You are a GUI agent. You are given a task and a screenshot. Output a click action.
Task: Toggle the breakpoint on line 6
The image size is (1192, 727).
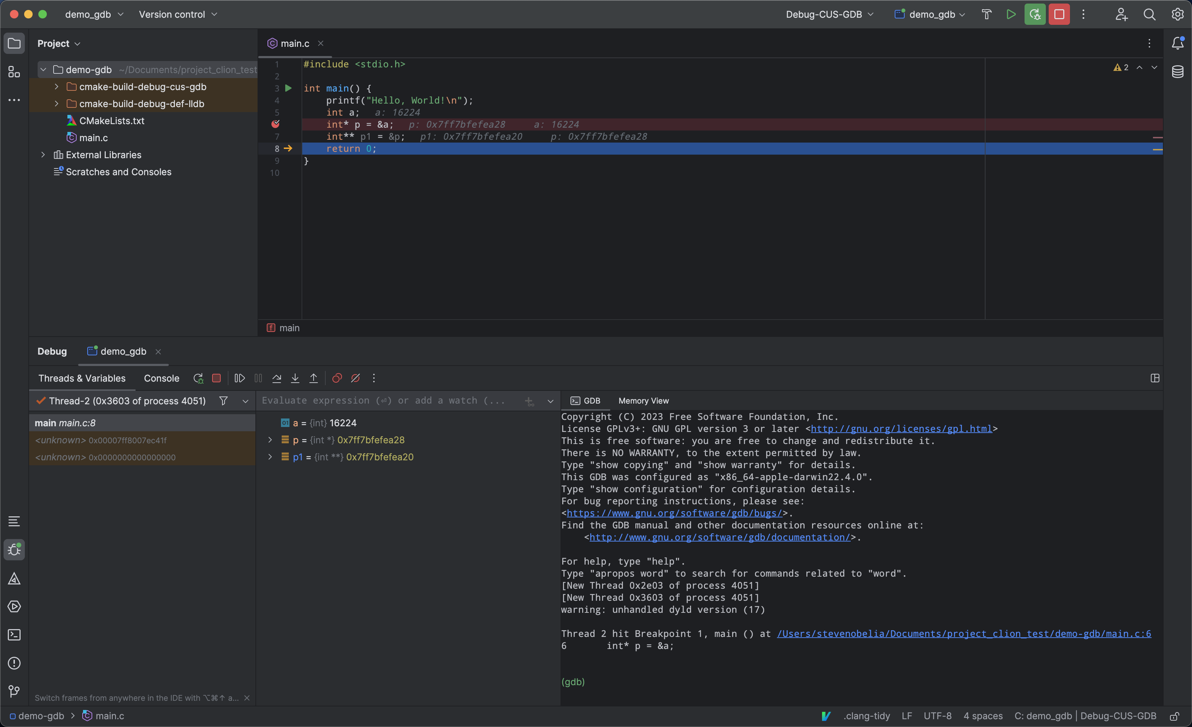pos(276,124)
